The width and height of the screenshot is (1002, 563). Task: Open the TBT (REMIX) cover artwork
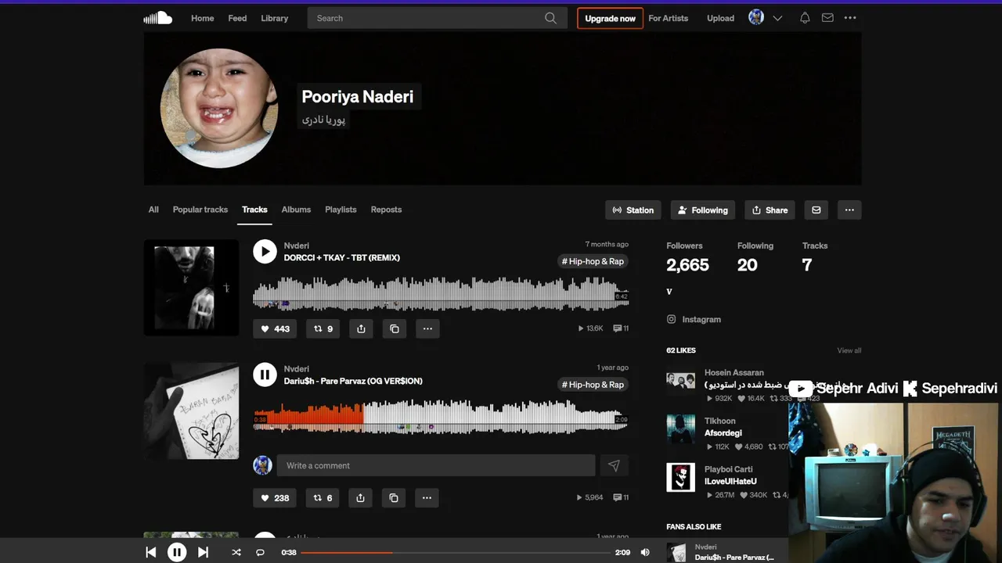point(191,288)
